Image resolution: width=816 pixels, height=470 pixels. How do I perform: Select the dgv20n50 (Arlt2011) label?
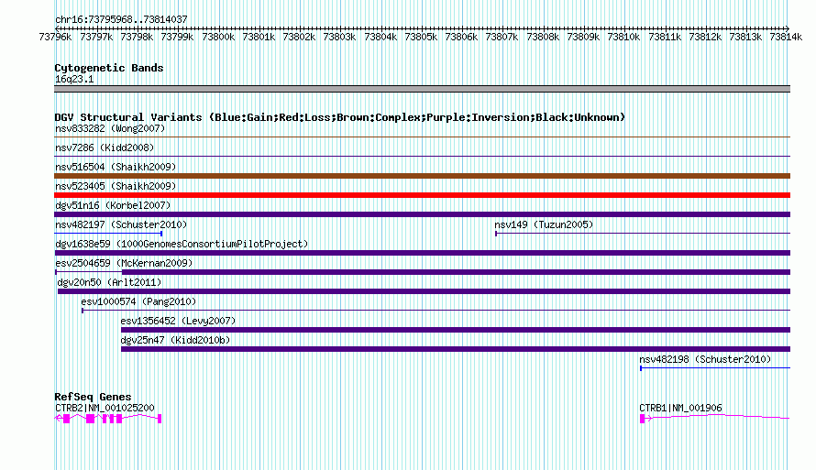(109, 282)
